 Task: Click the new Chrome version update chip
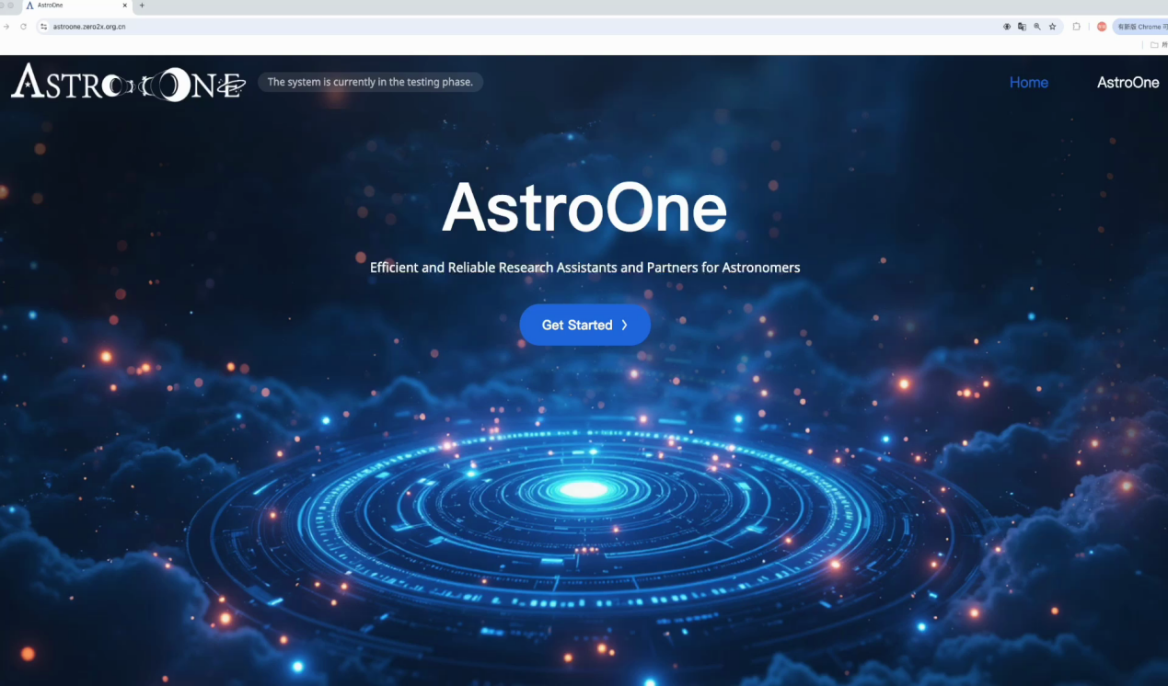[x=1139, y=27]
